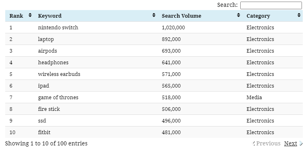This screenshot has width=308, height=149.
Task: Click the 481,000 search volume value
Action: [171, 133]
